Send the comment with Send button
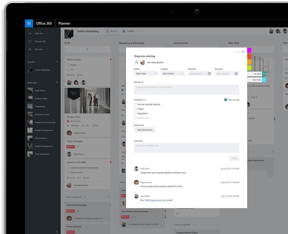The height and width of the screenshot is (234, 288). point(234,158)
